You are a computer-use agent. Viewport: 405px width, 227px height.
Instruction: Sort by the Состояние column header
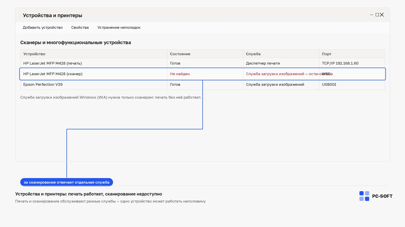205,54
